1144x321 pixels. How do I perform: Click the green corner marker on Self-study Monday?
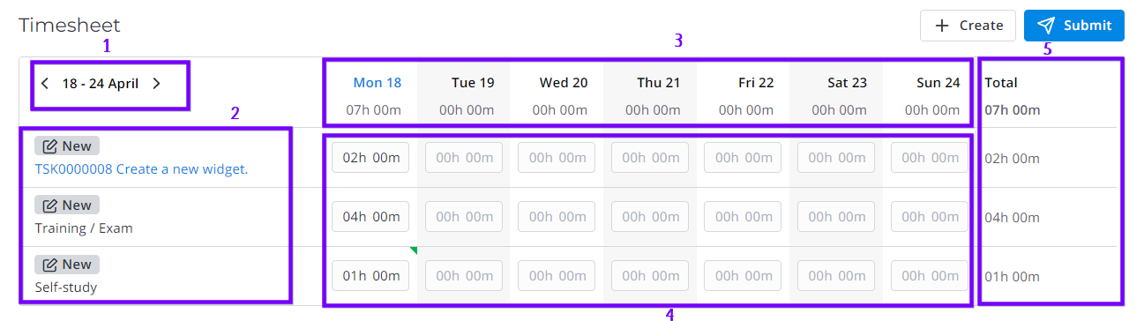coord(414,250)
